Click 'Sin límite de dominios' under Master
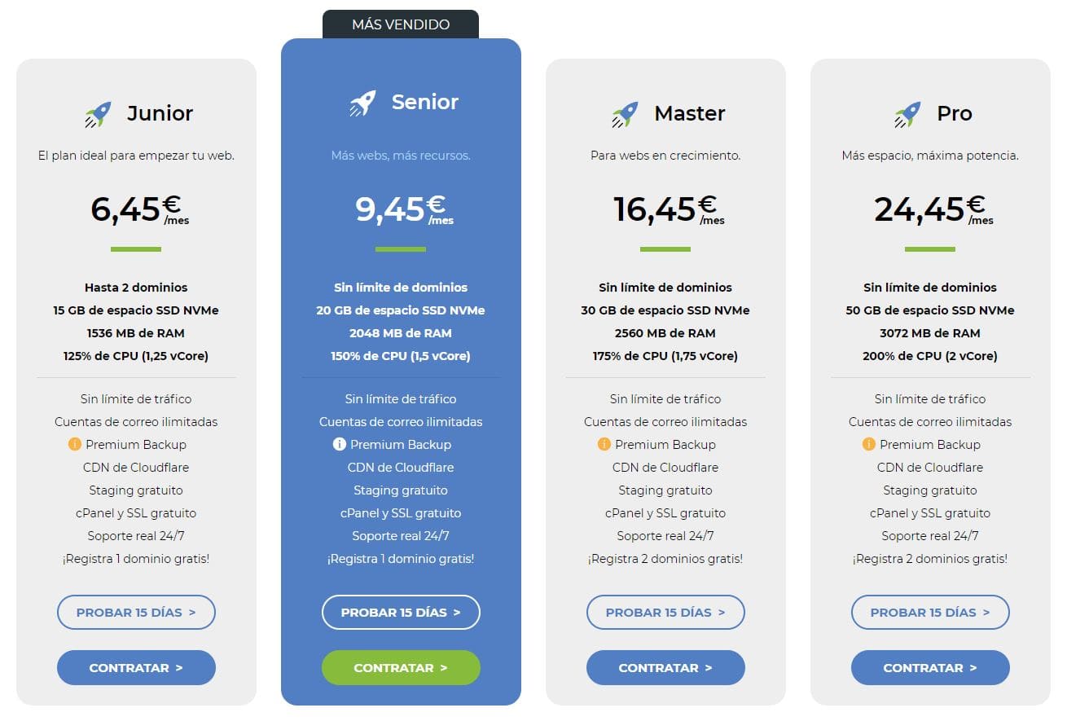Screen dimensions: 1067x721 click(665, 288)
